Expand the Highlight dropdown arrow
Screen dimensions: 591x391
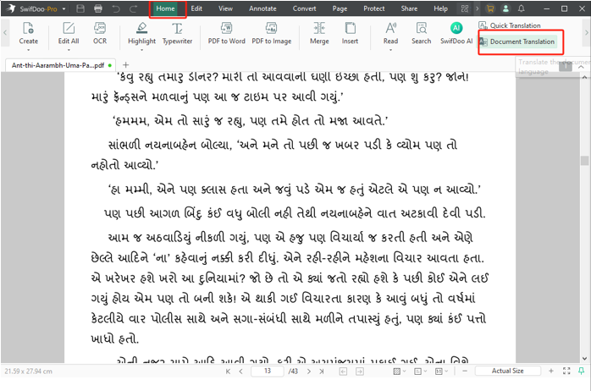click(141, 50)
